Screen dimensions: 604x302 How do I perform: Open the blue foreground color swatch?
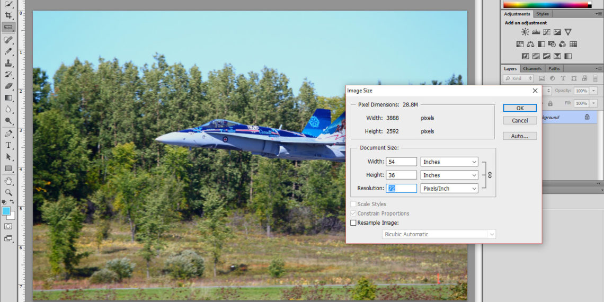point(6,211)
